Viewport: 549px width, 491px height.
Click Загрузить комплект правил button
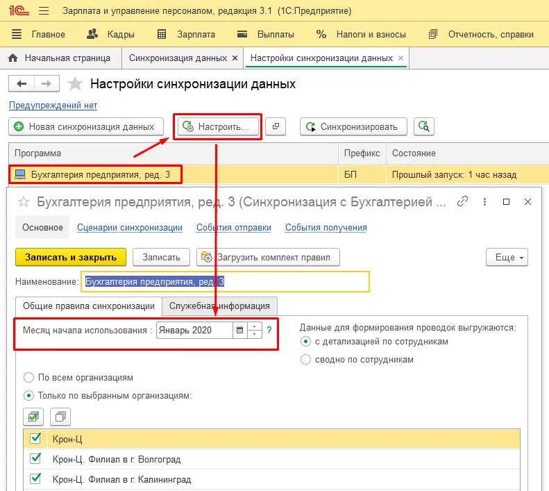point(268,257)
